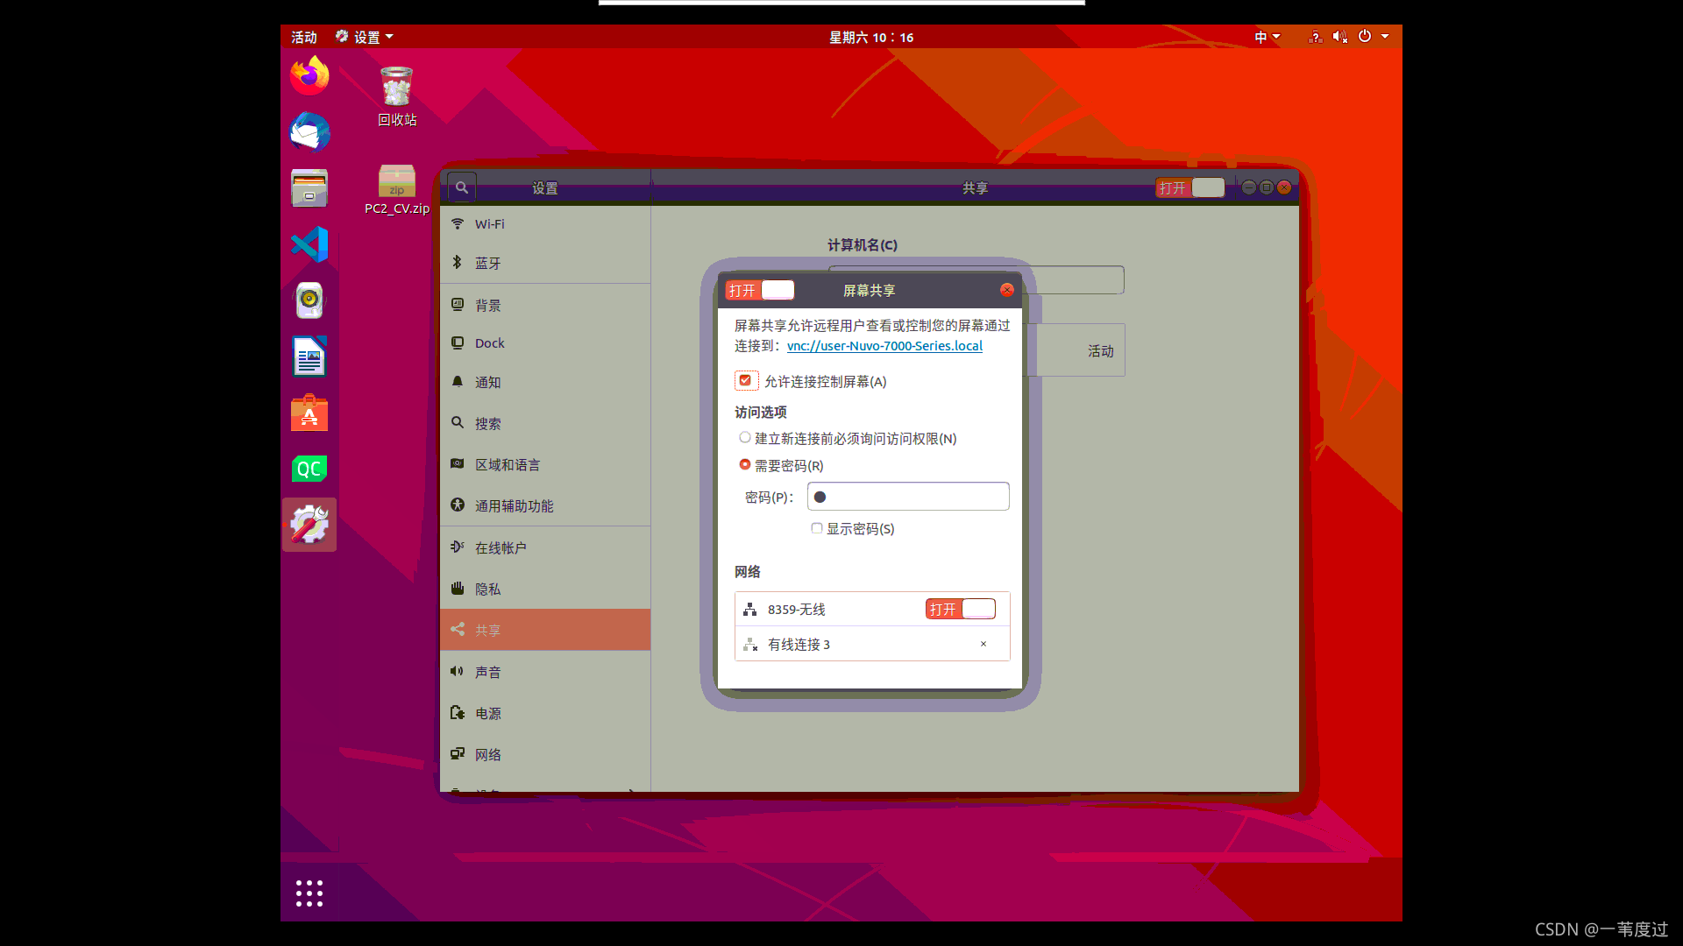Enable the show password checkbox
The image size is (1683, 946).
pyautogui.click(x=816, y=528)
